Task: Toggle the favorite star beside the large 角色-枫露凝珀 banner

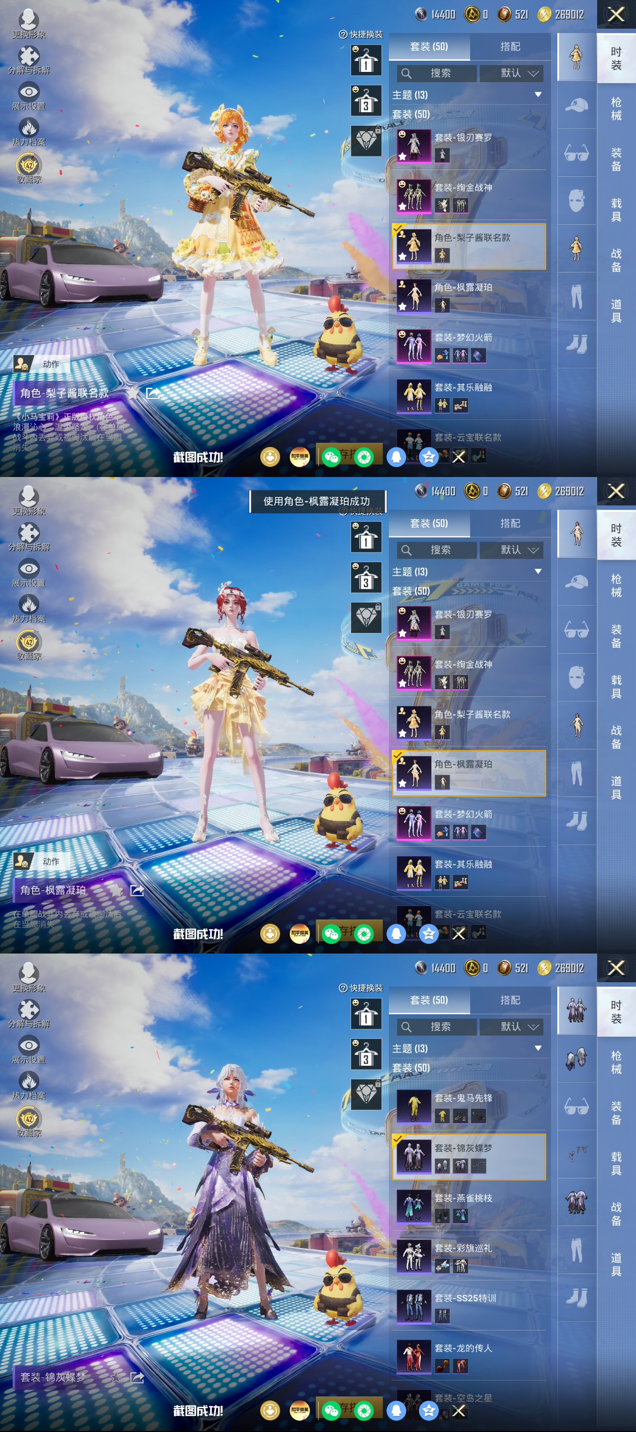Action: (x=117, y=890)
